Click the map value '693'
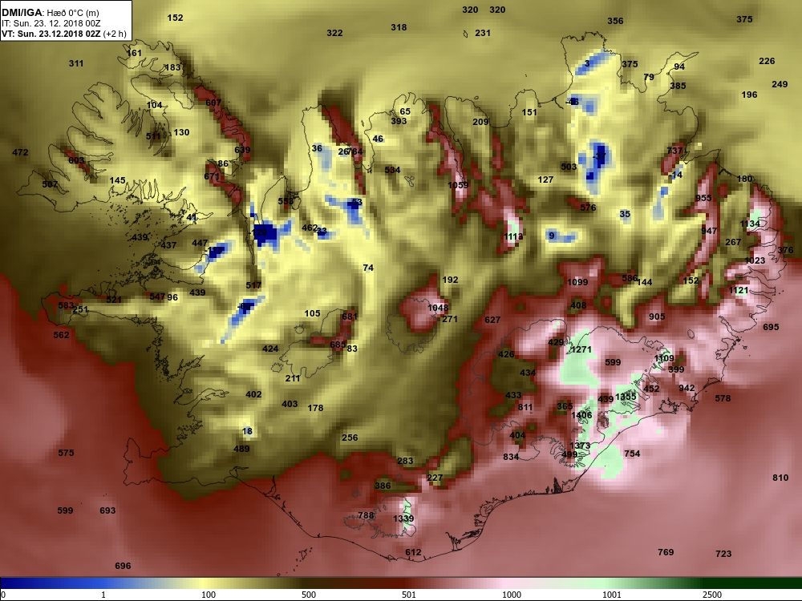Screen dimensions: 802x601 click(x=107, y=510)
